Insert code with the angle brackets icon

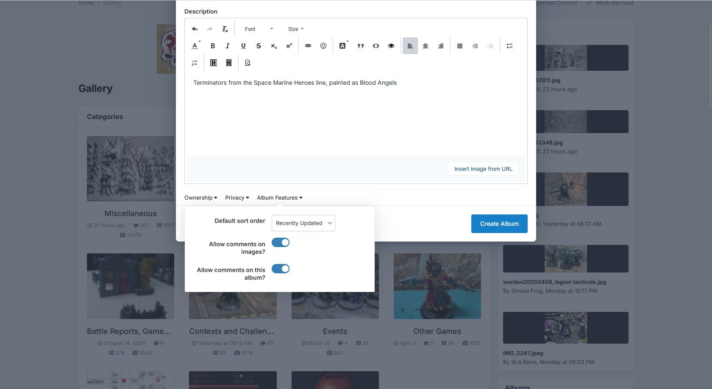pyautogui.click(x=376, y=46)
